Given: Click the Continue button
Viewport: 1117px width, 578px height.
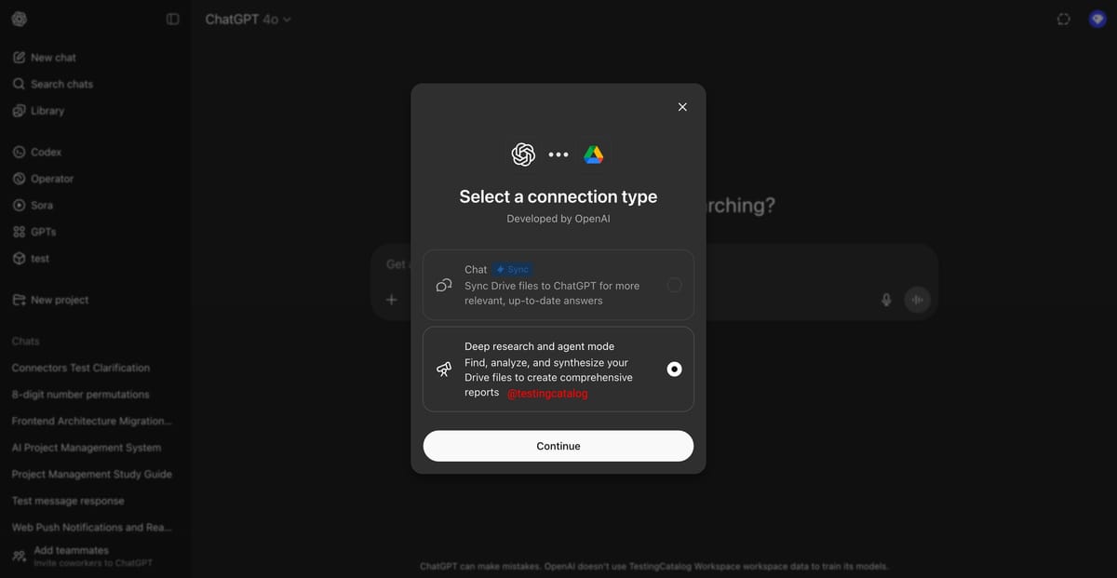Looking at the screenshot, I should pos(558,446).
